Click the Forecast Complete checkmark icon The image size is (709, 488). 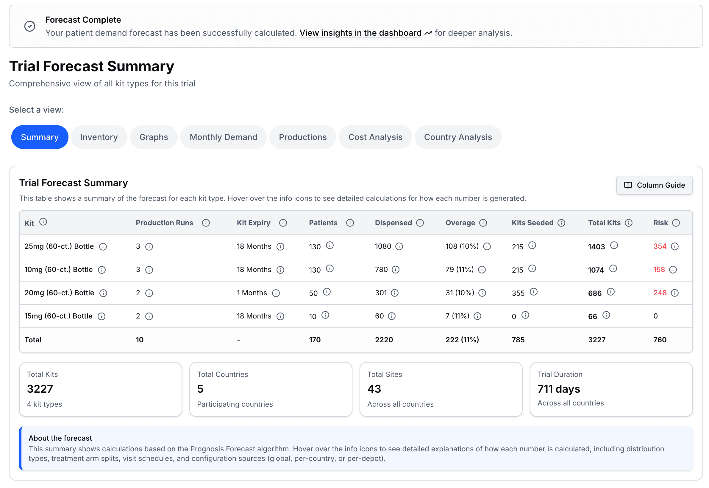30,26
